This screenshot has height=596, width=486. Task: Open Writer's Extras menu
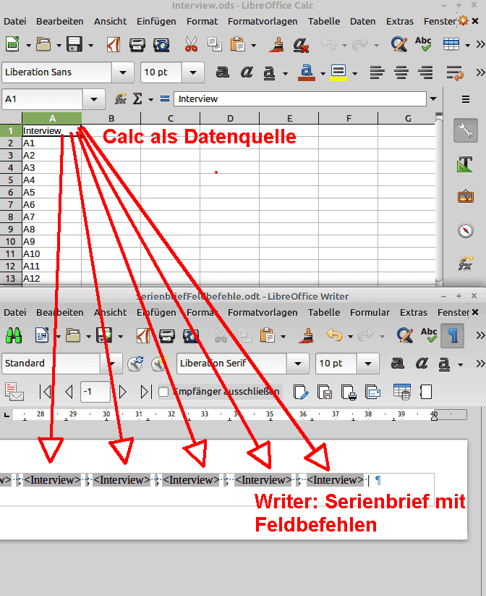pyautogui.click(x=413, y=312)
